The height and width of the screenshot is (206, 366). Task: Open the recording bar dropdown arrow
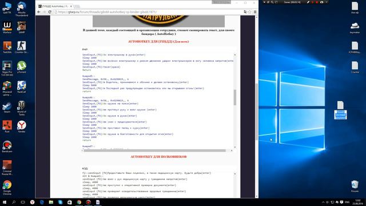[x=264, y=2]
